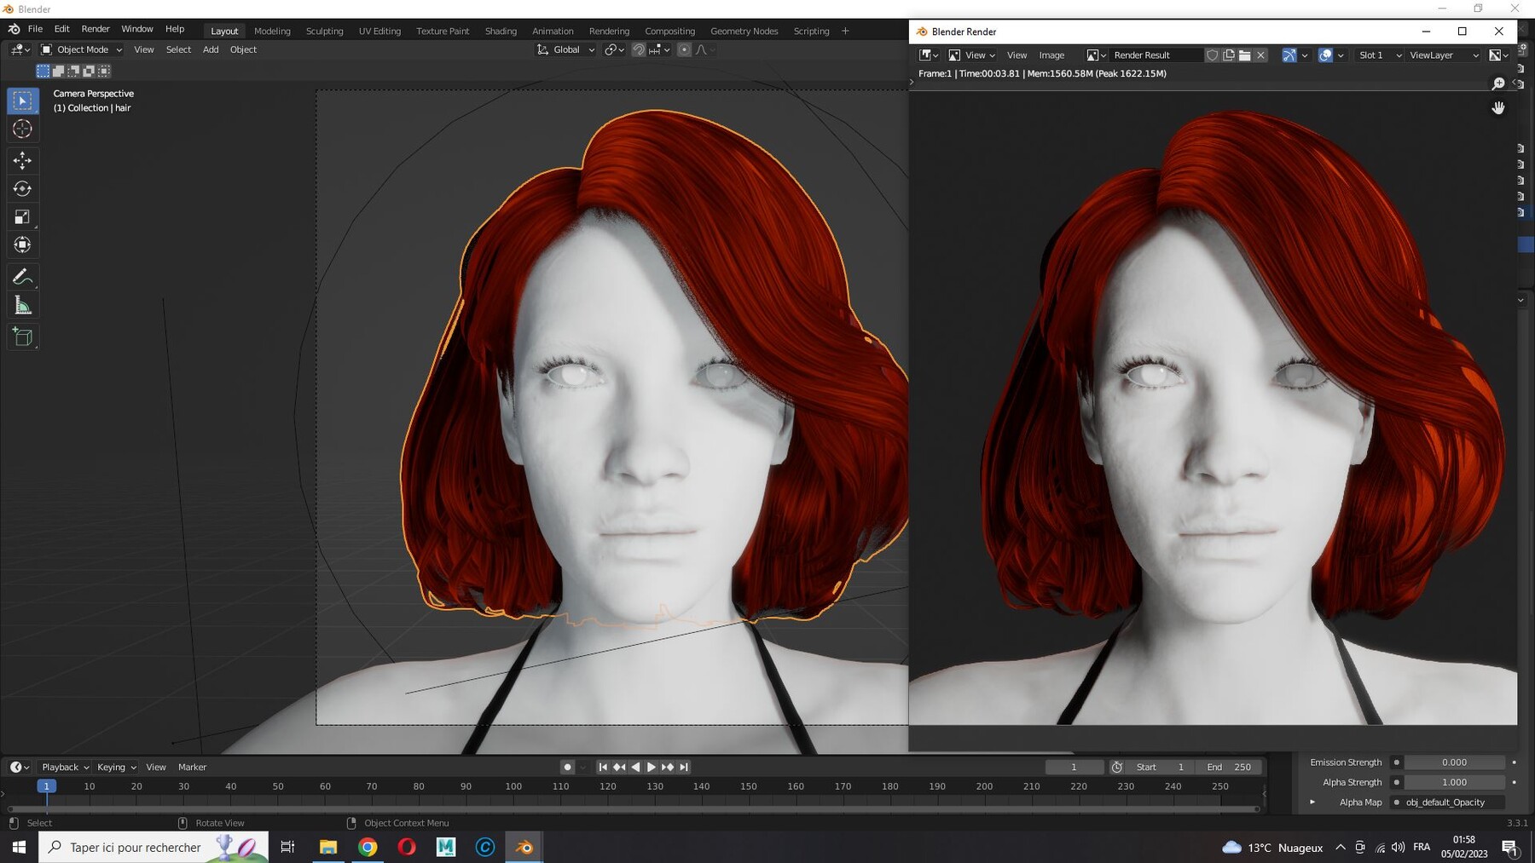The image size is (1535, 863).
Task: Jump to next keyframe
Action: (668, 767)
